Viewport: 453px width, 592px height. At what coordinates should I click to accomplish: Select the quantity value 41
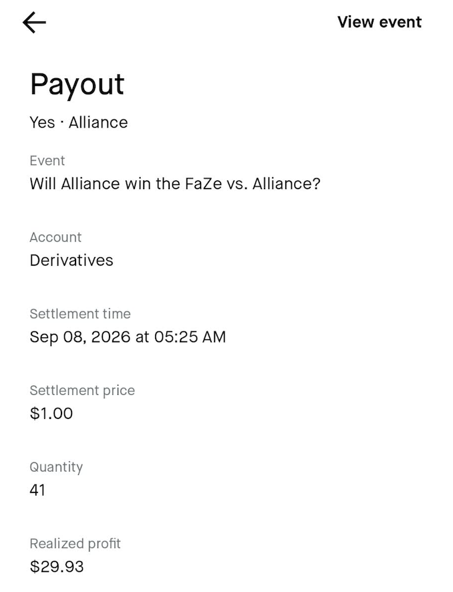tap(37, 490)
